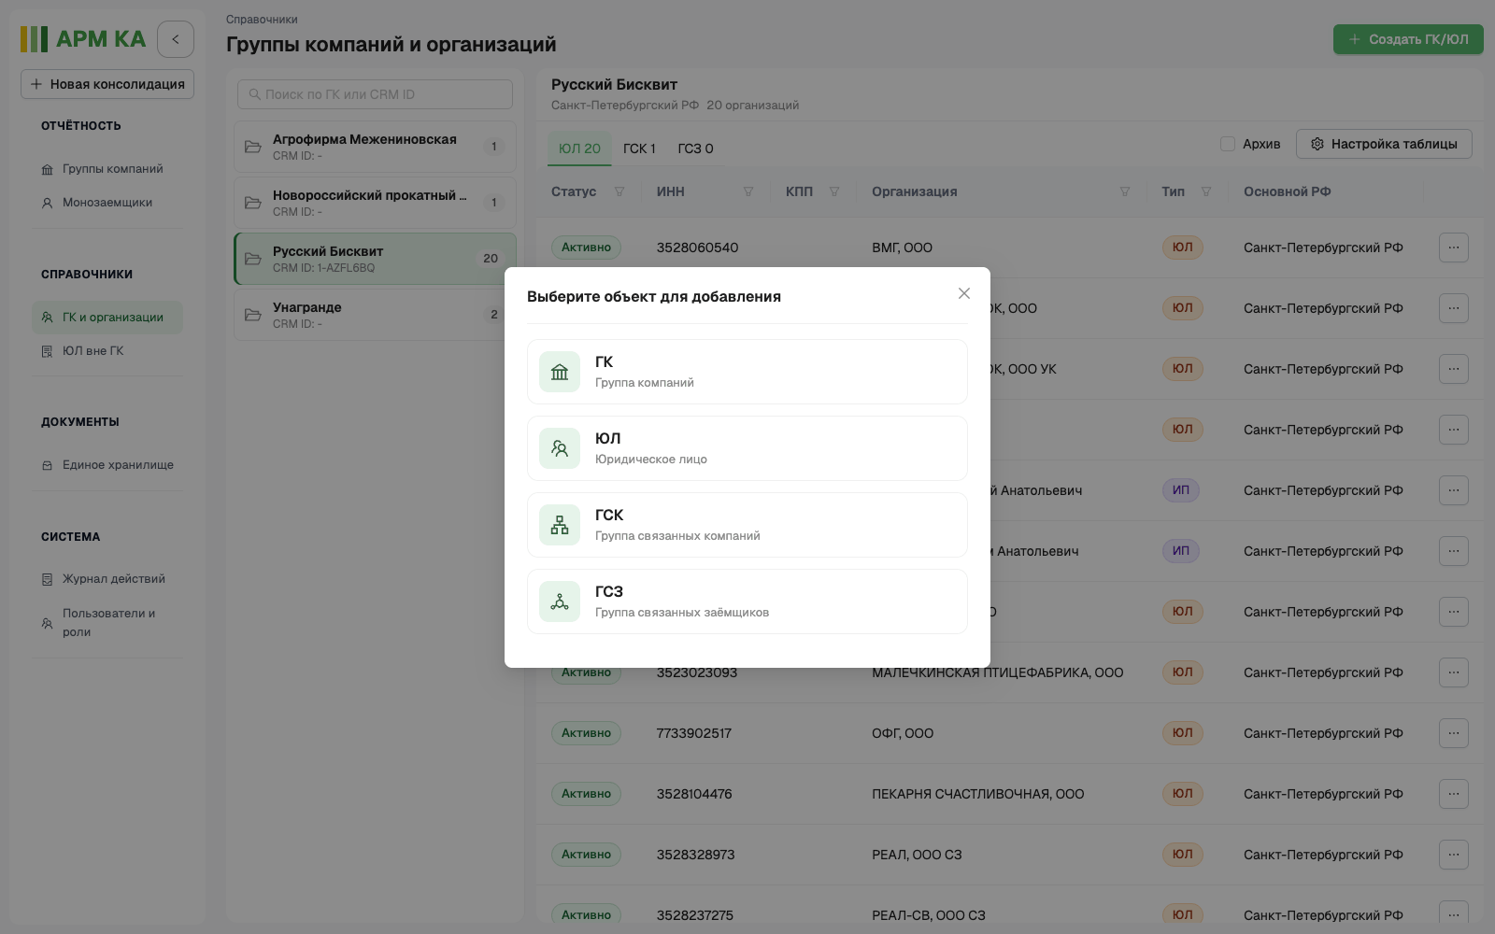The image size is (1495, 934).
Task: Select Агрофирма Межениновская group
Action: tap(375, 147)
